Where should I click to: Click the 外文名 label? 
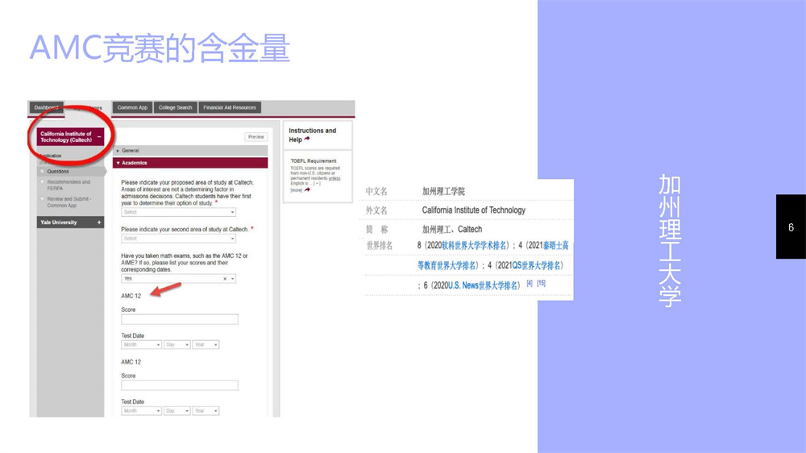pyautogui.click(x=376, y=210)
